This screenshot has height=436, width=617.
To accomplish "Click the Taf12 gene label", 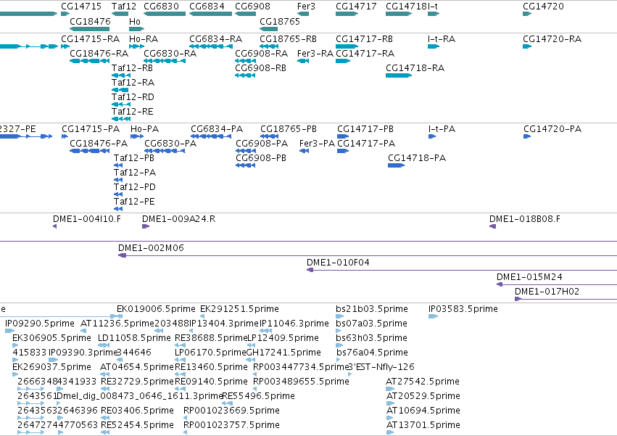I will pos(123,7).
